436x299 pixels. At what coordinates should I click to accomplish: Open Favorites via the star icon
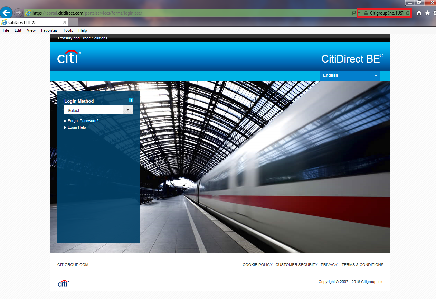427,13
